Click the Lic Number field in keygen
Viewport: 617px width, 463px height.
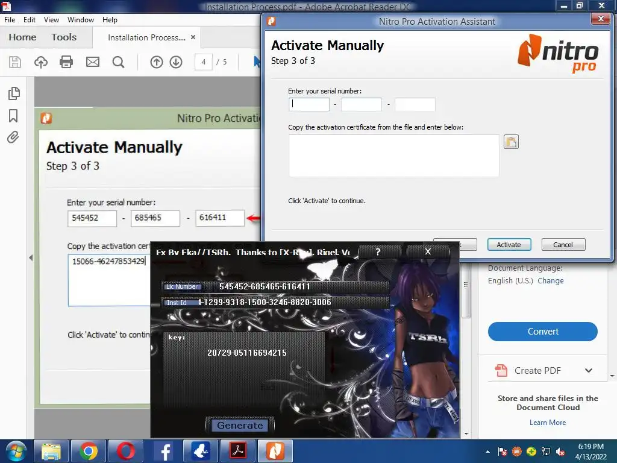(275, 286)
